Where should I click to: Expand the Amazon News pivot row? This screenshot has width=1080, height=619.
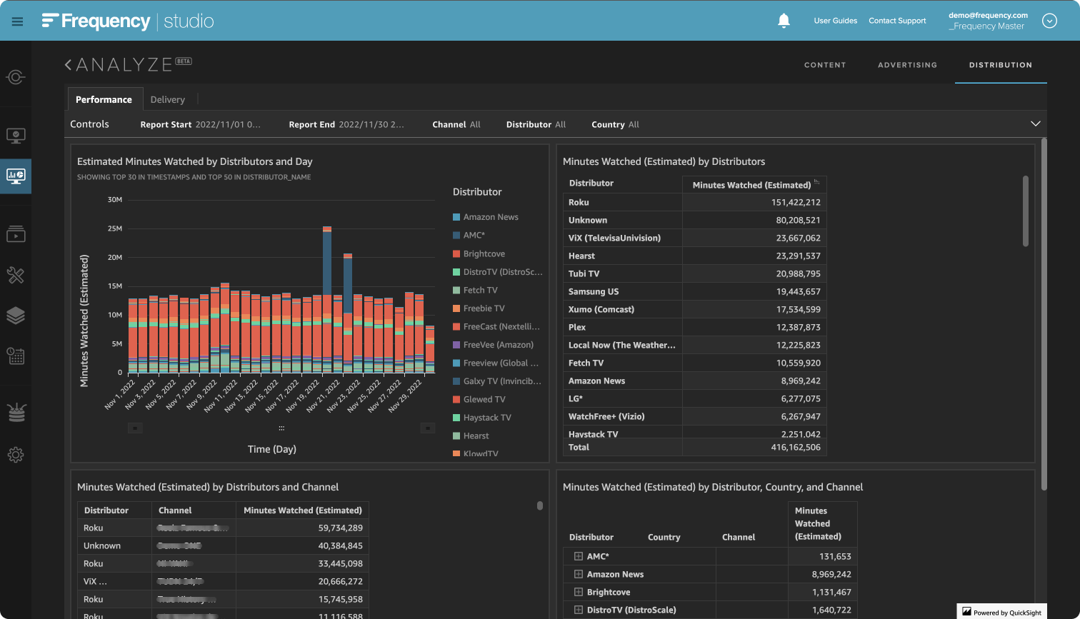[579, 574]
